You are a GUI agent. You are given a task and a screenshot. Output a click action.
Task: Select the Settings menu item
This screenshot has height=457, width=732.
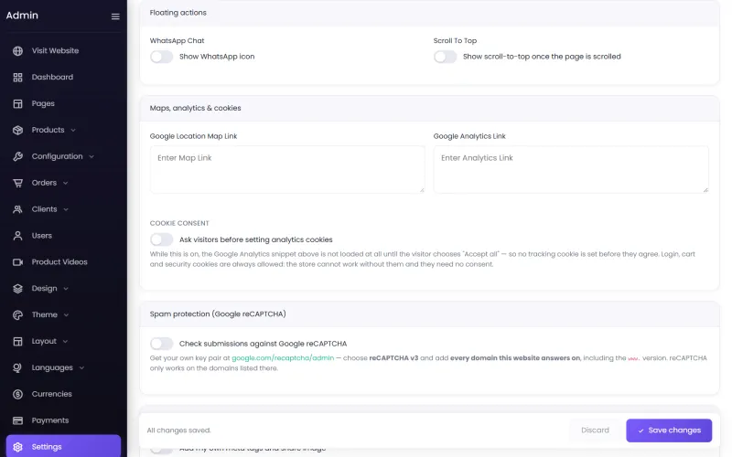[x=63, y=447]
